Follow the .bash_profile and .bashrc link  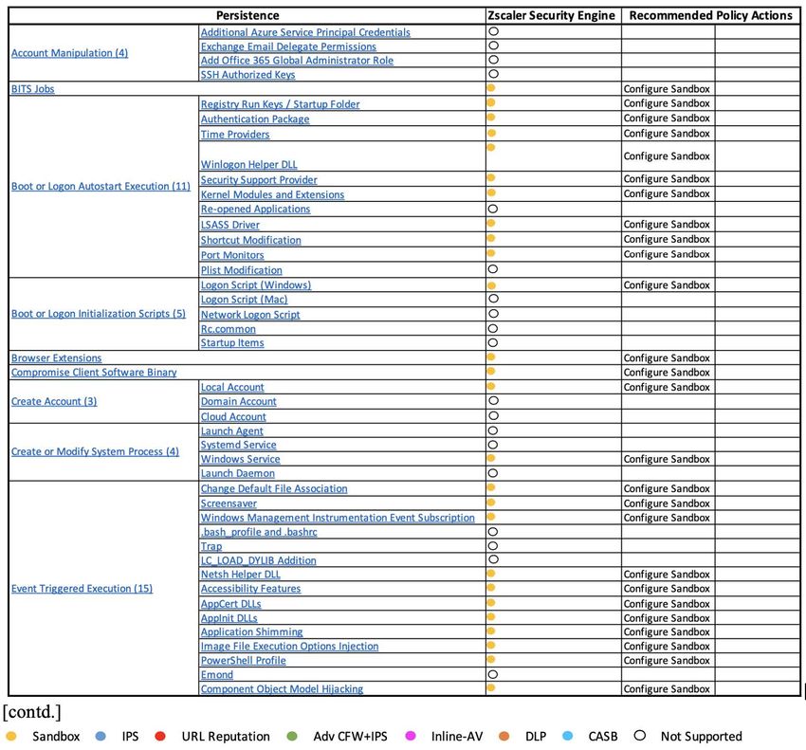(x=259, y=532)
